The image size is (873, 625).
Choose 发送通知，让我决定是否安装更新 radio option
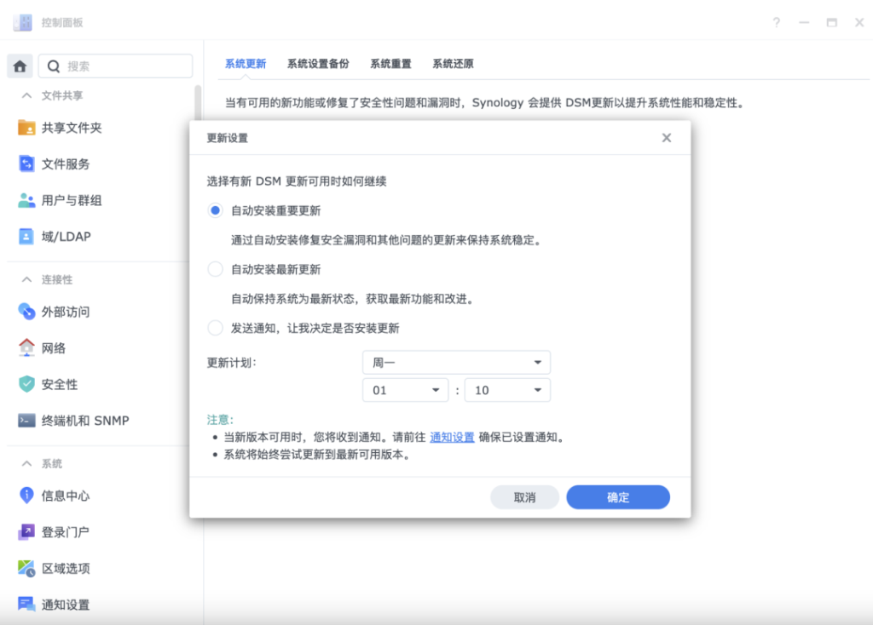pos(216,328)
